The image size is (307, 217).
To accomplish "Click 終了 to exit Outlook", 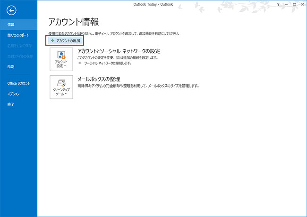I will (x=18, y=104).
